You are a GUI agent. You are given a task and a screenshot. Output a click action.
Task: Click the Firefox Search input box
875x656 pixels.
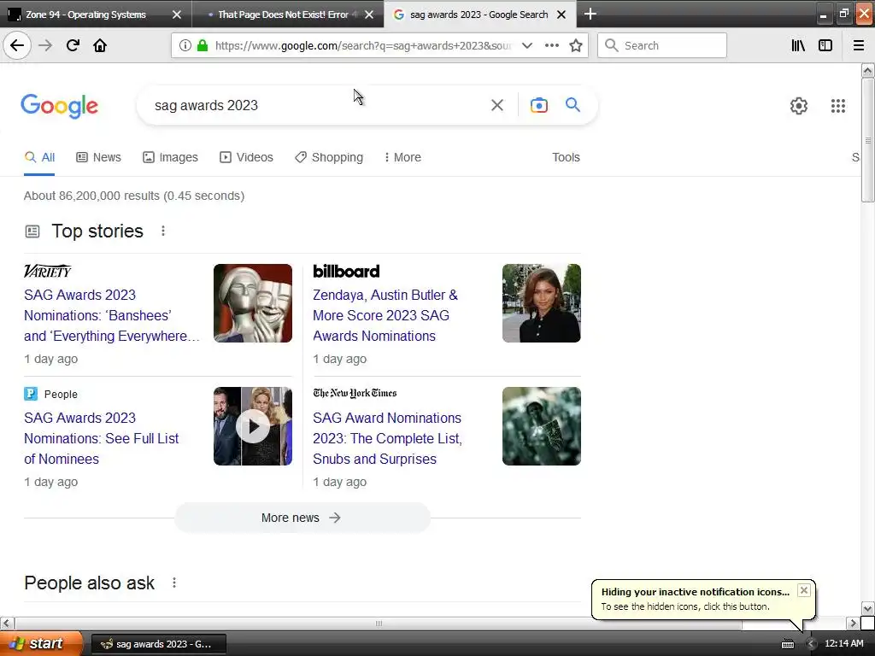coord(662,46)
